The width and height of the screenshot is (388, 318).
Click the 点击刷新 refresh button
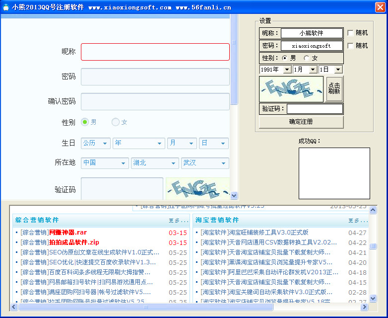334,89
